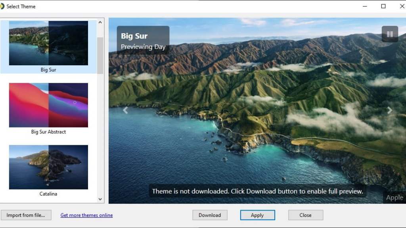
Task: Apply the selected theme
Action: pos(257,215)
